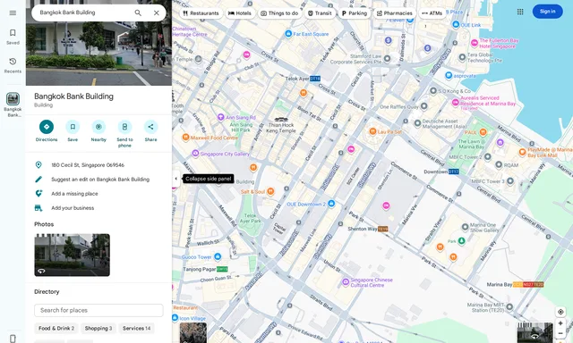Screen dimensions: 573x343
Task: Select Restaurants category chip
Action: (x=201, y=13)
